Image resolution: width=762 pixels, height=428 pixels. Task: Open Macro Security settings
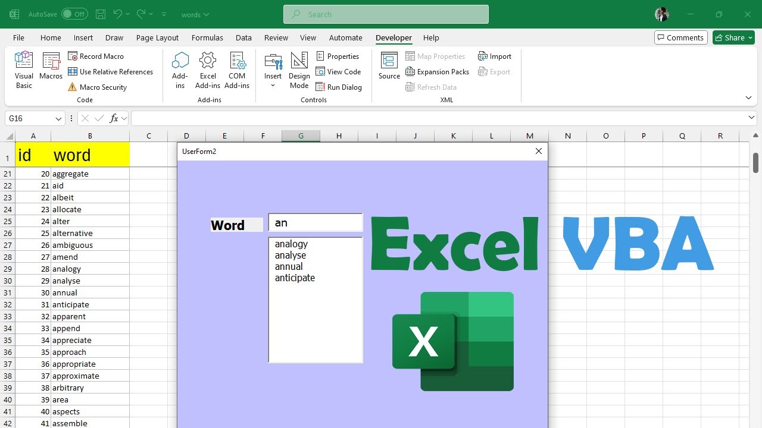tap(97, 87)
